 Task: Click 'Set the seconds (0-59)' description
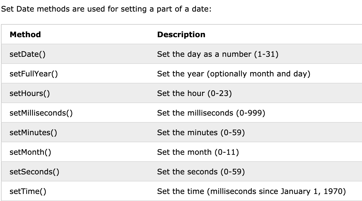pyautogui.click(x=201, y=172)
